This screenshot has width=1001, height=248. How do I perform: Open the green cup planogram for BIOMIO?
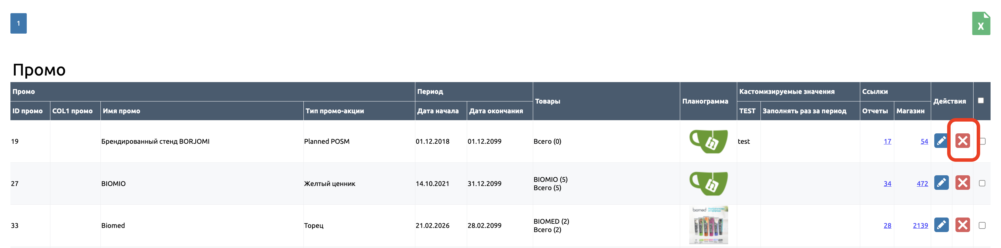(x=708, y=183)
